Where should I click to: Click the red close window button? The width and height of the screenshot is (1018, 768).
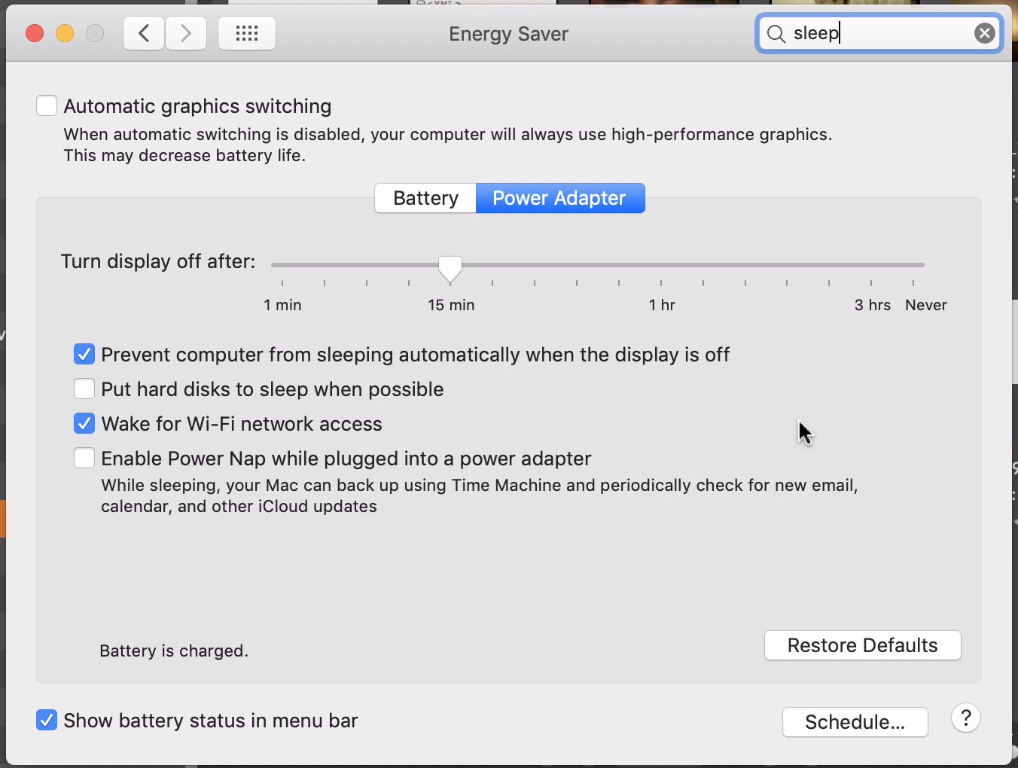pyautogui.click(x=35, y=34)
